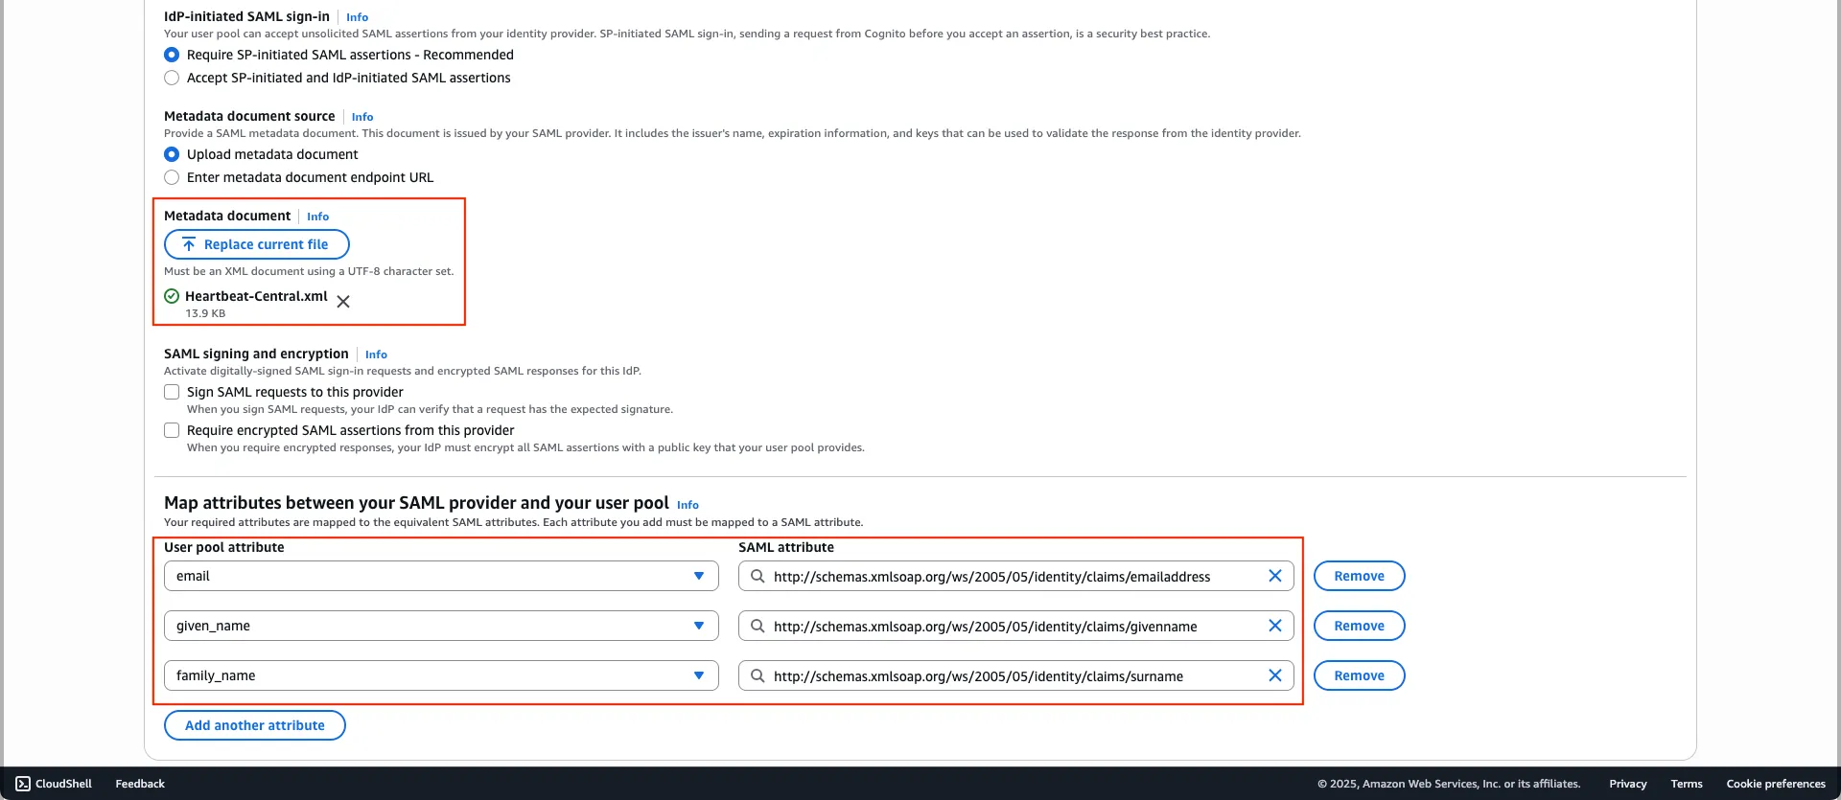Enable Require encrypted SAML assertions checkbox
Image resolution: width=1841 pixels, height=800 pixels.
pyautogui.click(x=172, y=430)
